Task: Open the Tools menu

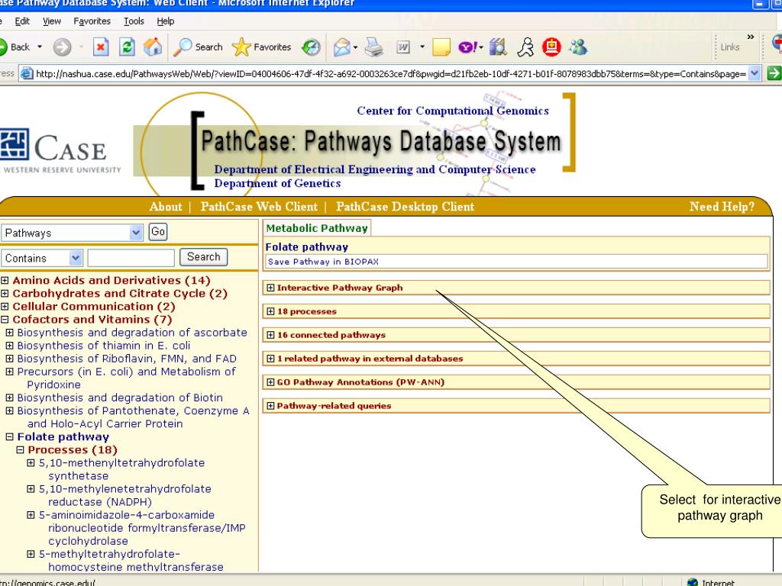Action: 134,21
